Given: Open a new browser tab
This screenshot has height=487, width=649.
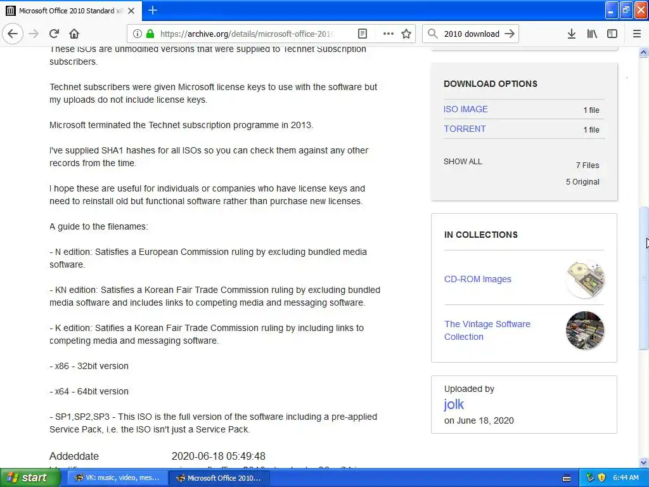Looking at the screenshot, I should pyautogui.click(x=153, y=10).
